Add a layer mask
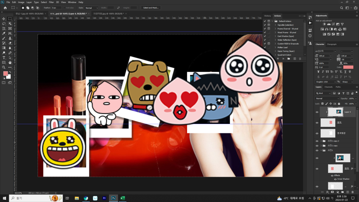359x202 pixels. (x=333, y=192)
